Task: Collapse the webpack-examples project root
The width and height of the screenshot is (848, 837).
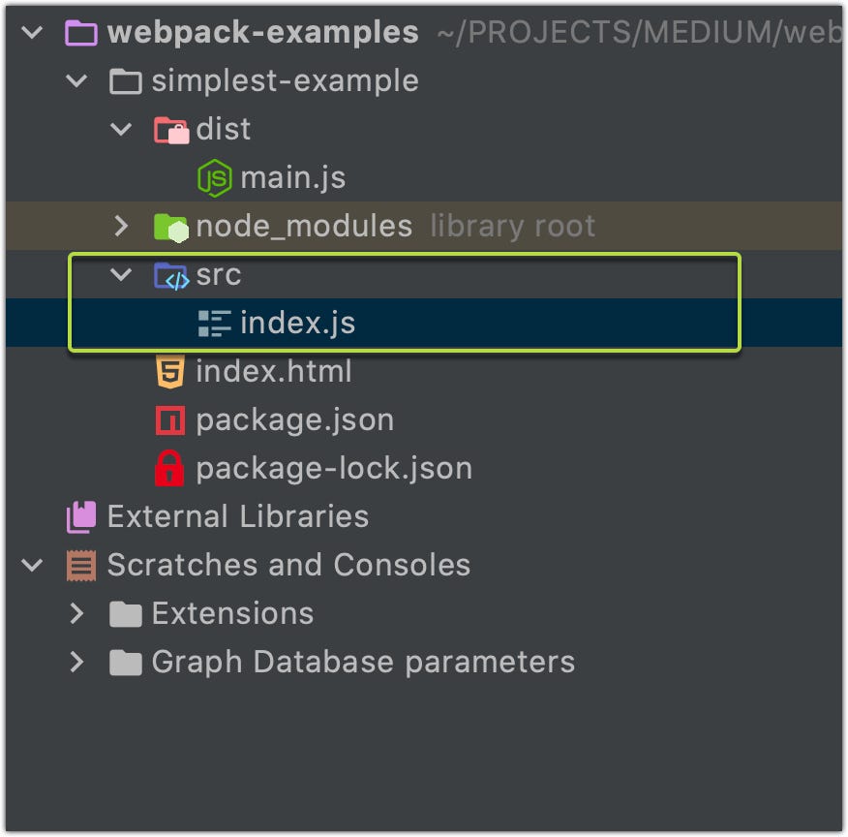Action: tap(31, 32)
